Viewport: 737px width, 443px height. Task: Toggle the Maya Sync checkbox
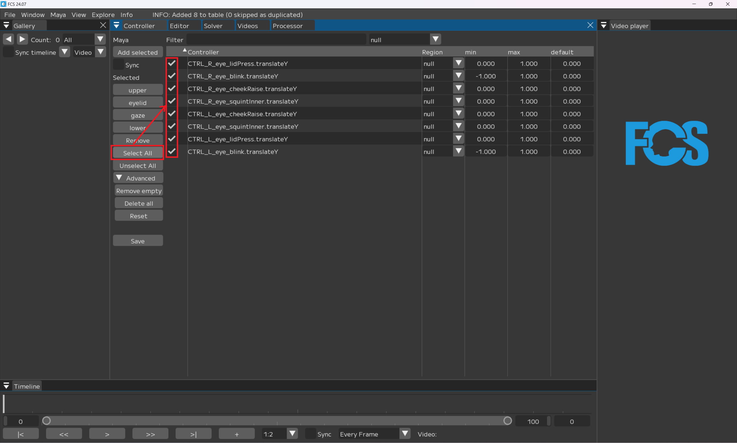pyautogui.click(x=118, y=64)
